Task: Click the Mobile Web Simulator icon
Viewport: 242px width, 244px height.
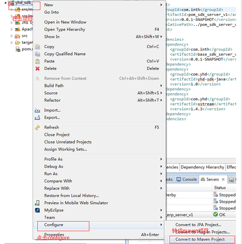Action: click(x=37, y=203)
